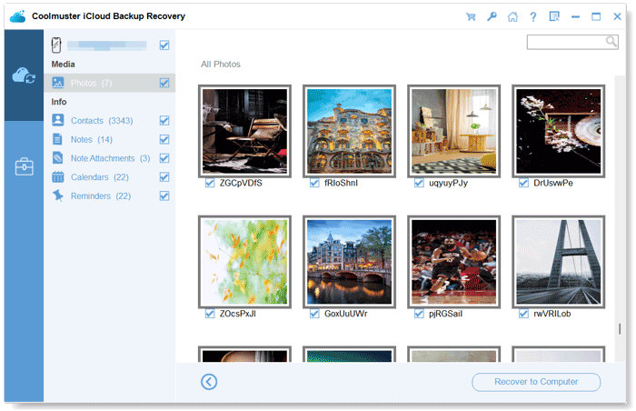Select Reminders (22) category

pos(110,195)
